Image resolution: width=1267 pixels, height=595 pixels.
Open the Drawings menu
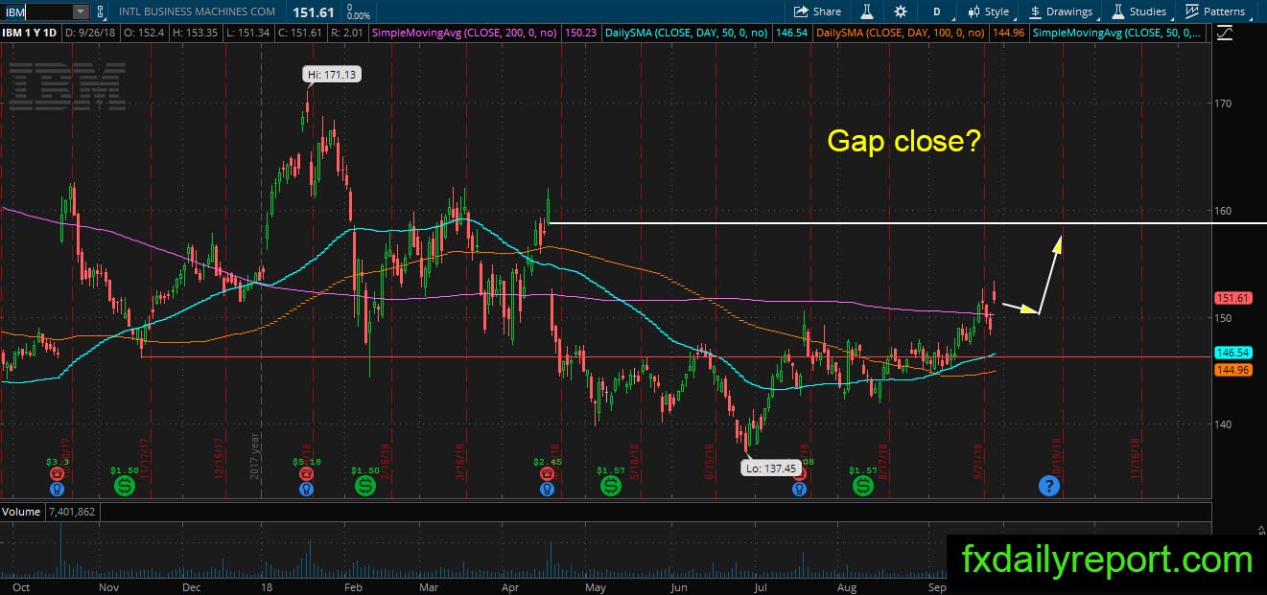click(x=1061, y=11)
